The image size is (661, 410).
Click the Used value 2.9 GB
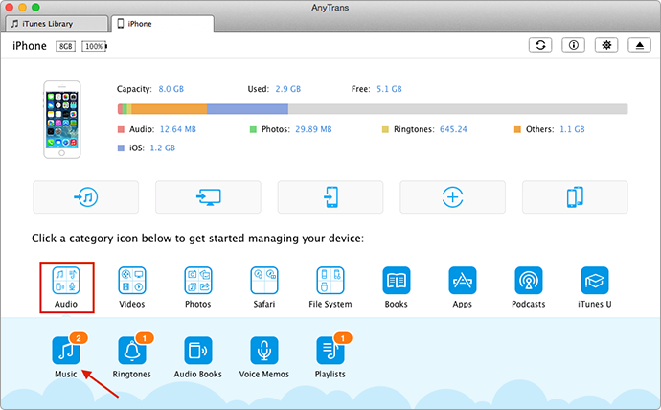click(x=288, y=89)
